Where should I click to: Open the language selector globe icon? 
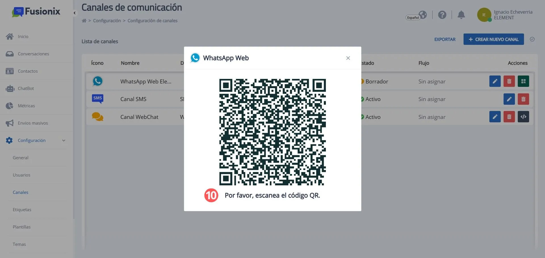[x=423, y=15]
